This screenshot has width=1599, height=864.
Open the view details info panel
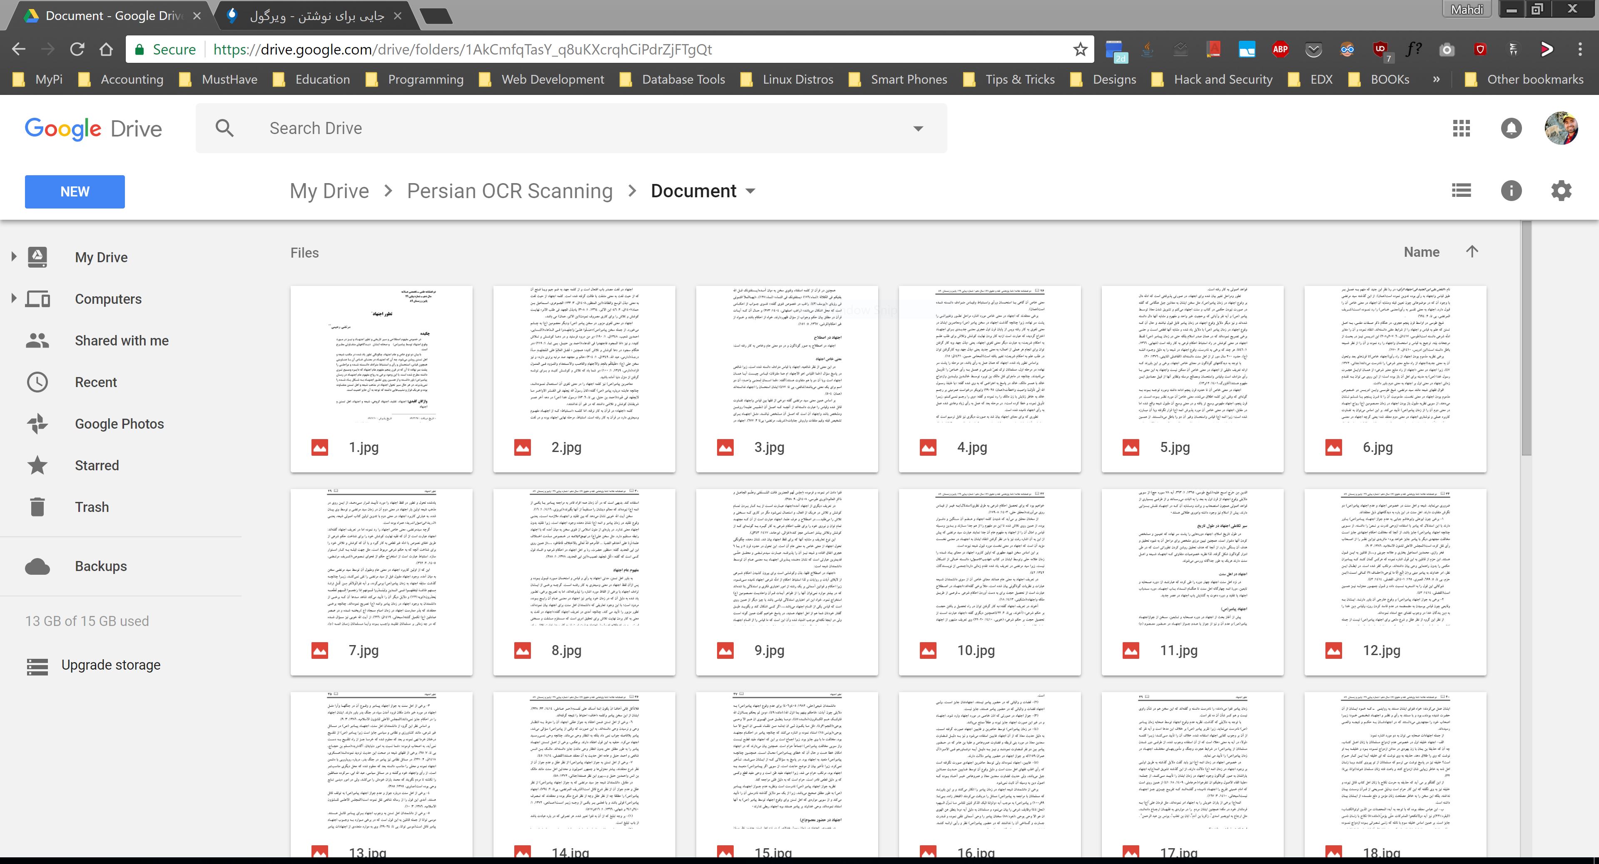(1511, 191)
